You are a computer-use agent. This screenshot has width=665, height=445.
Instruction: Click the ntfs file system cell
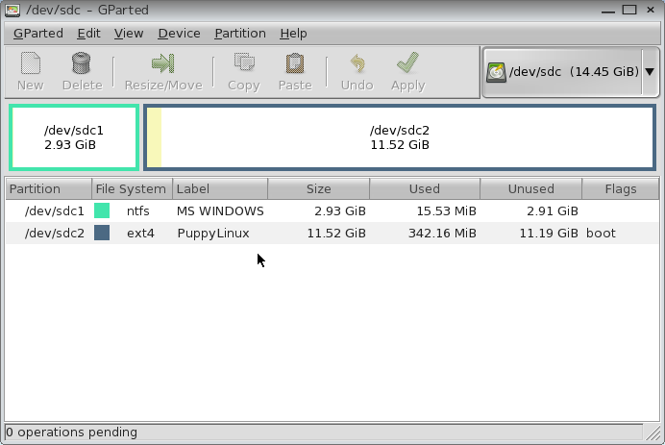(137, 210)
